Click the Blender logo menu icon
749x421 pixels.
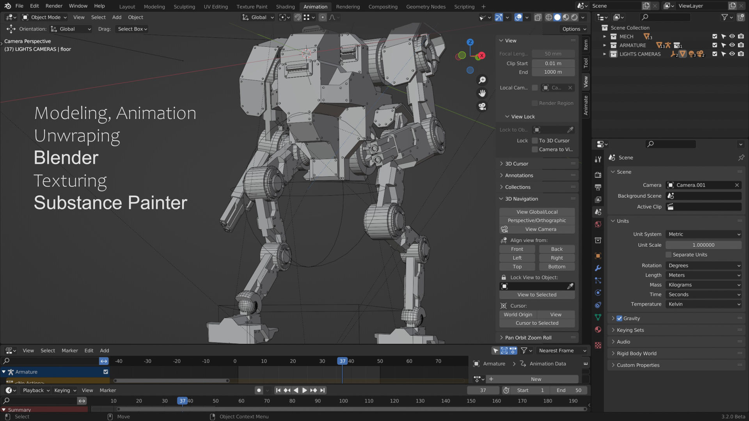point(7,6)
